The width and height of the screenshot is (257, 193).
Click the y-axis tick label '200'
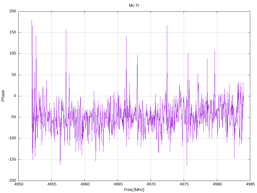(13, 11)
